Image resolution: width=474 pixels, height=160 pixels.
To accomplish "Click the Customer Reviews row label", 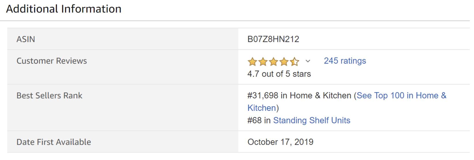I will click(x=52, y=61).
